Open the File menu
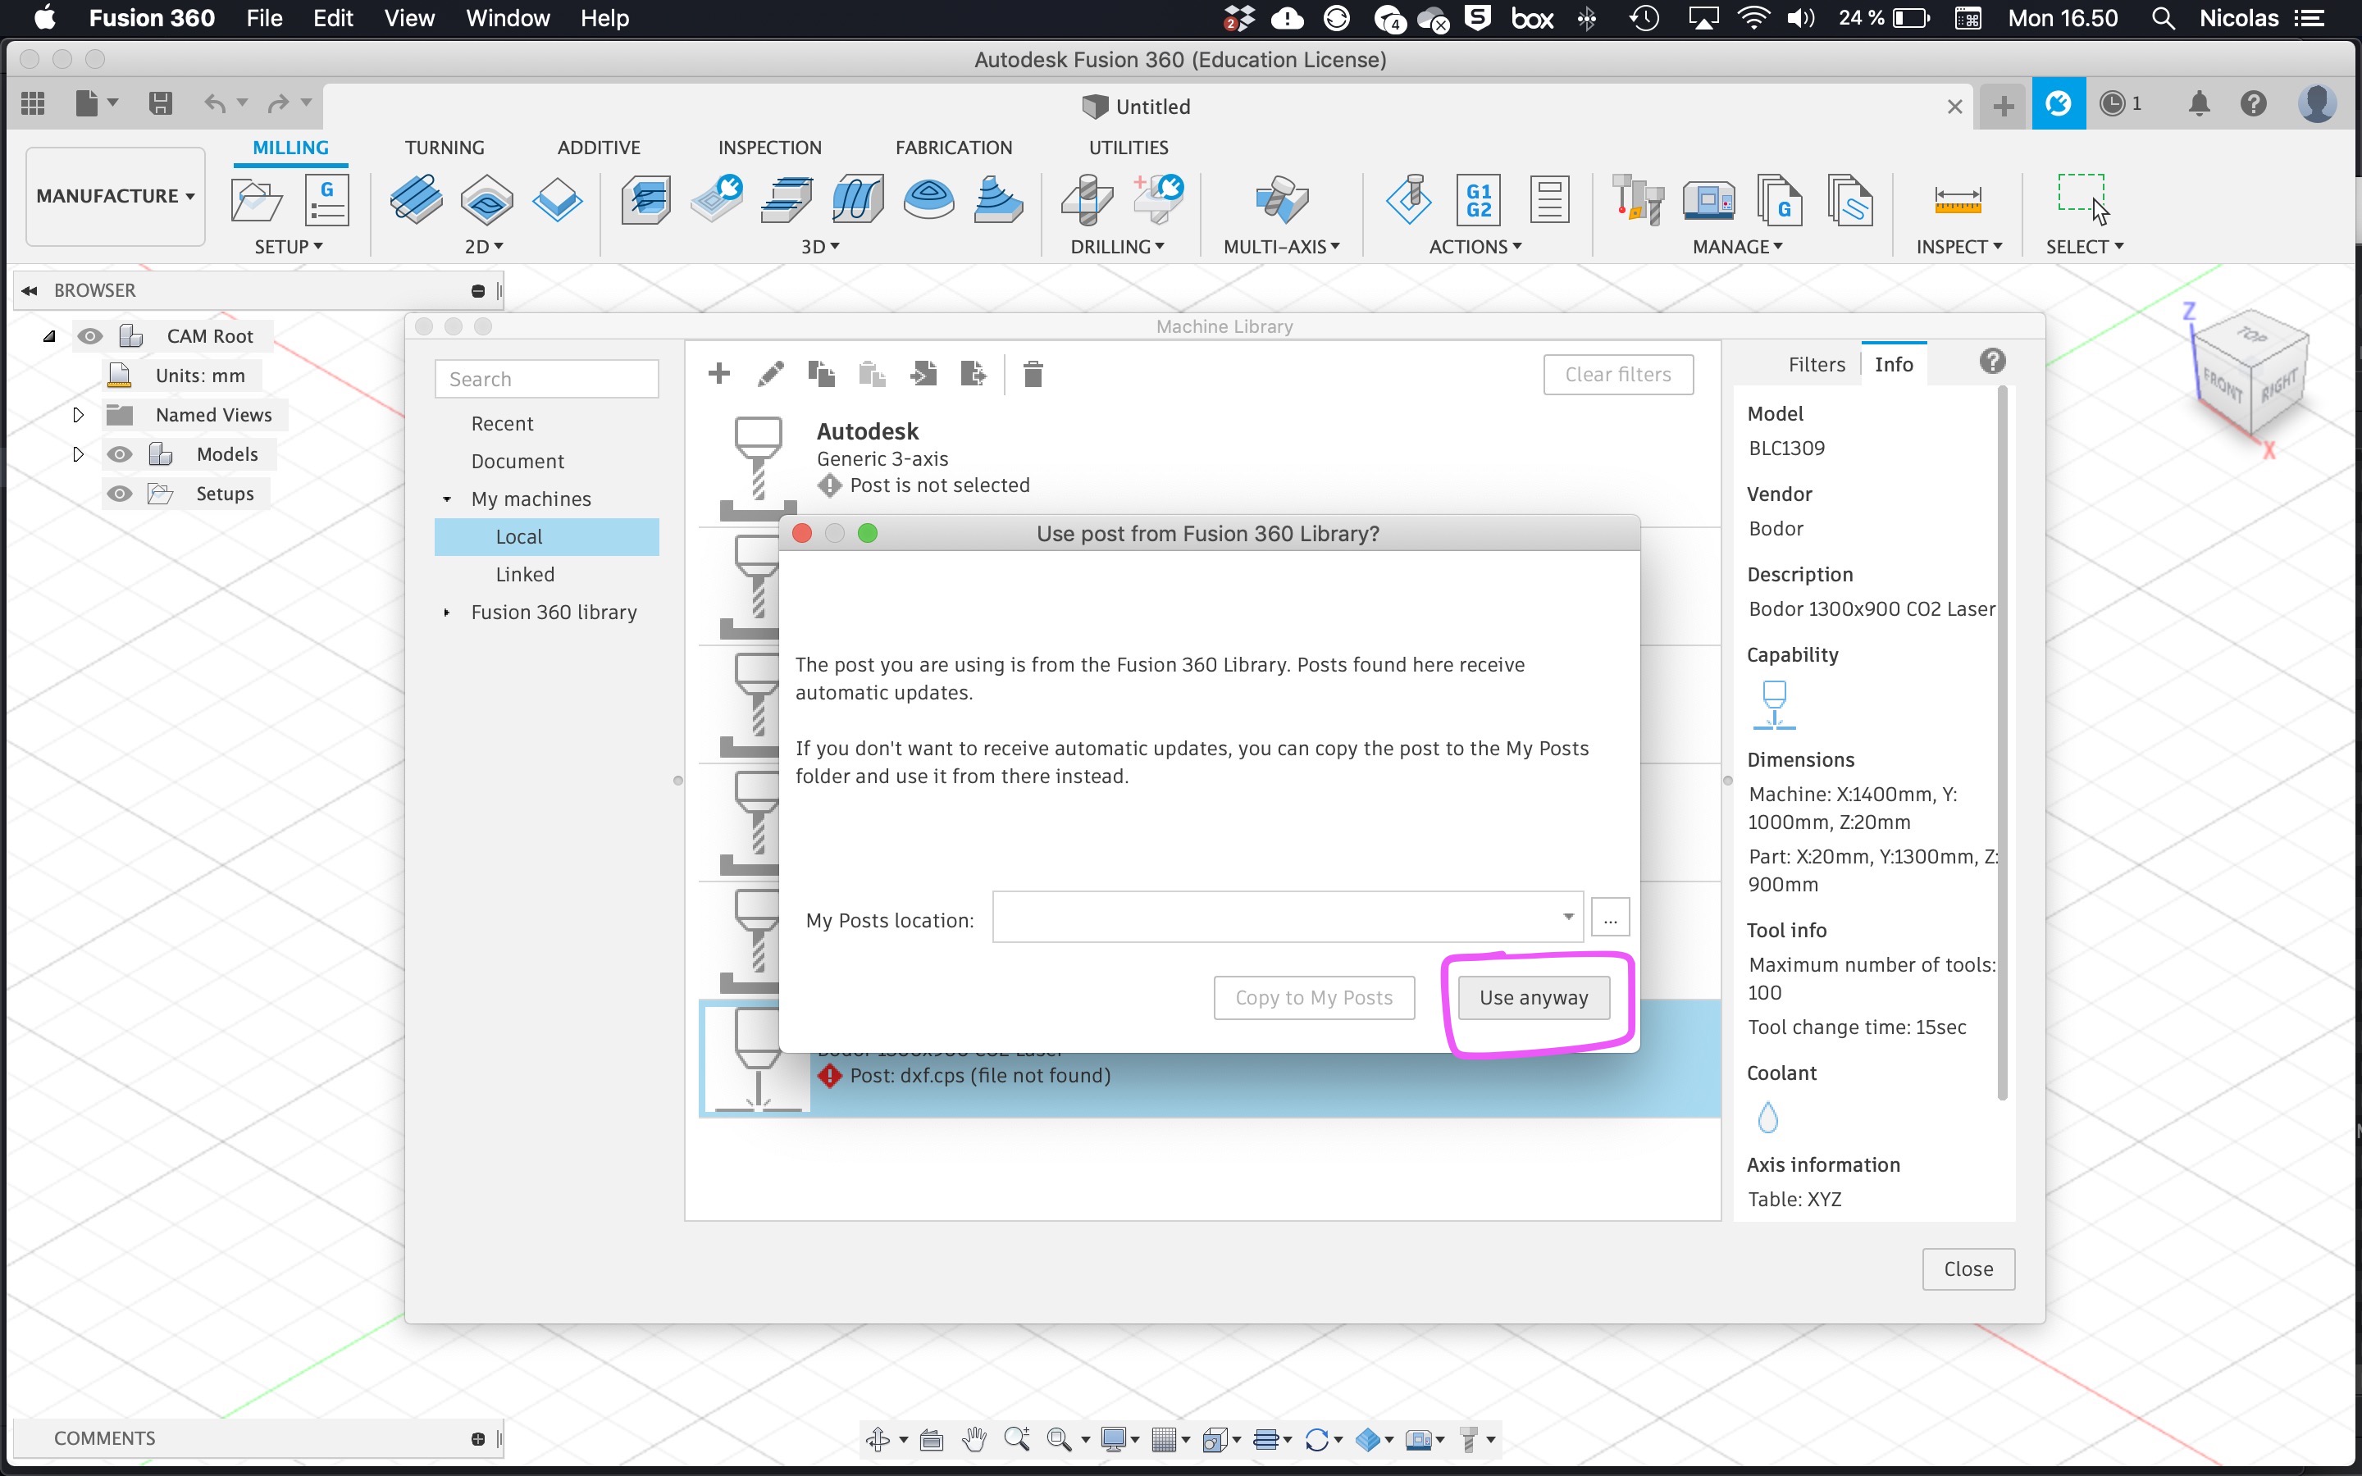Screen dimensions: 2362x1476 point(263,17)
